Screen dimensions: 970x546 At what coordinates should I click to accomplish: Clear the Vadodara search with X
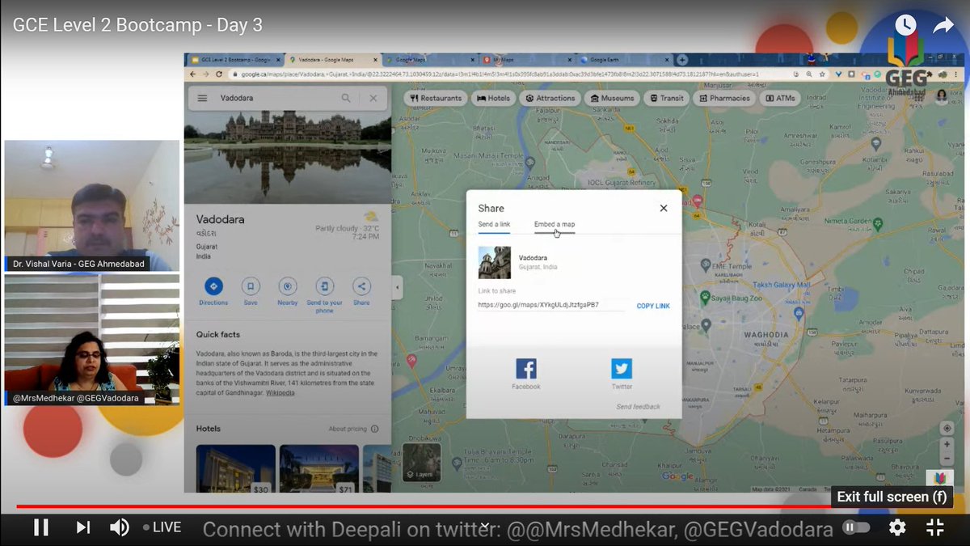pos(373,98)
